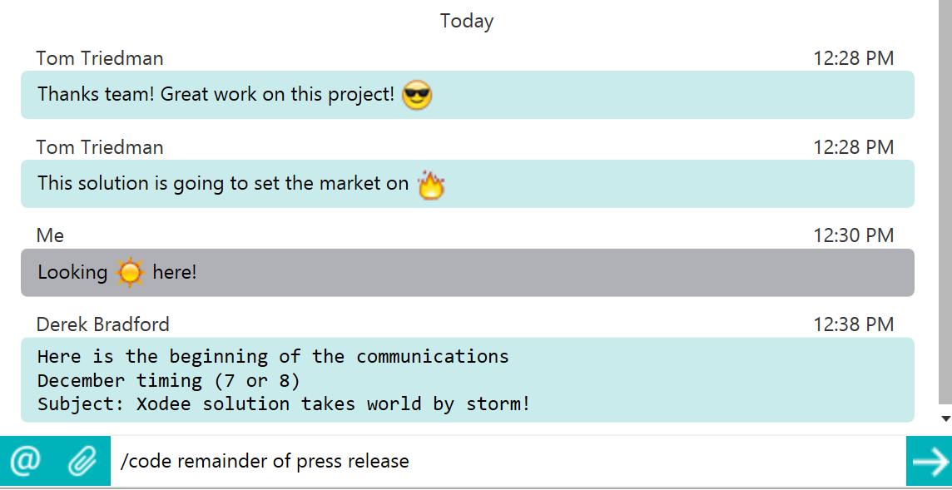The width and height of the screenshot is (952, 490).
Task: Click the paperclip attachment icon
Action: 82,461
